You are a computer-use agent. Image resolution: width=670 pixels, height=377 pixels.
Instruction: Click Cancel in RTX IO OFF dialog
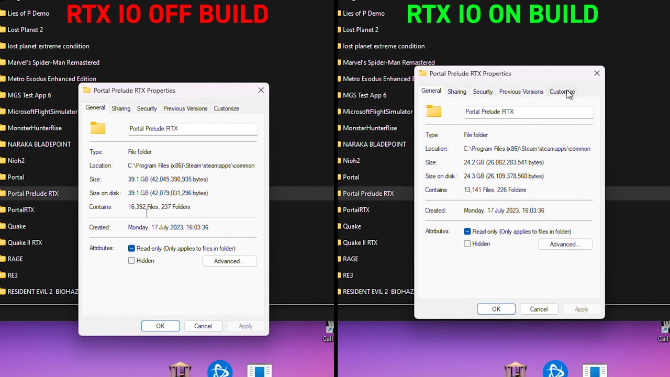click(203, 326)
